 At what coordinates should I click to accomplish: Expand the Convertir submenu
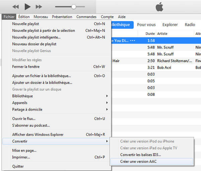(x=56, y=141)
